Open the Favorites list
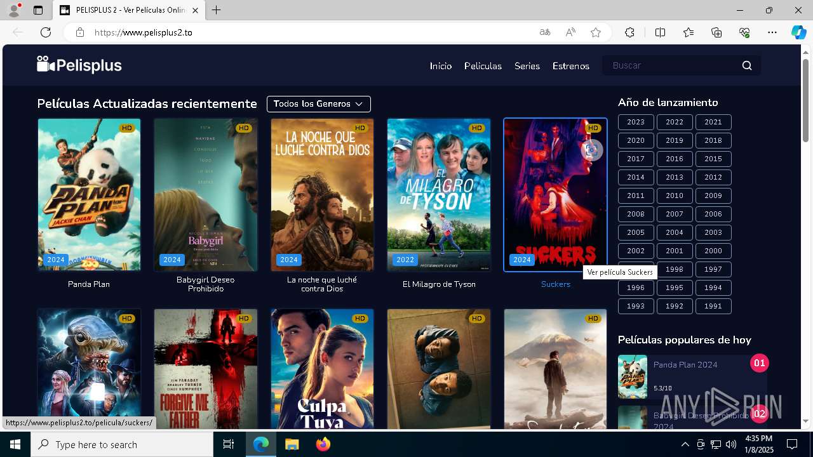 pos(689,32)
